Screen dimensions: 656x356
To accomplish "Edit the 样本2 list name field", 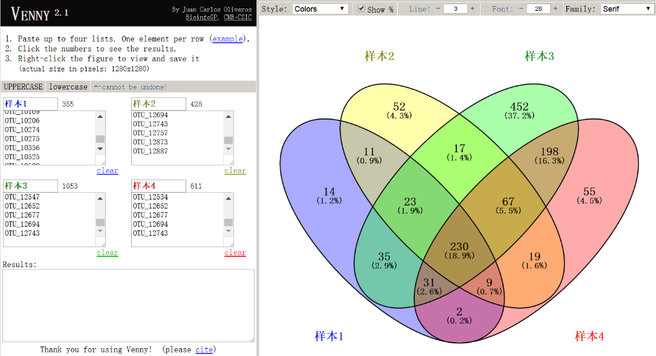I will [x=158, y=104].
